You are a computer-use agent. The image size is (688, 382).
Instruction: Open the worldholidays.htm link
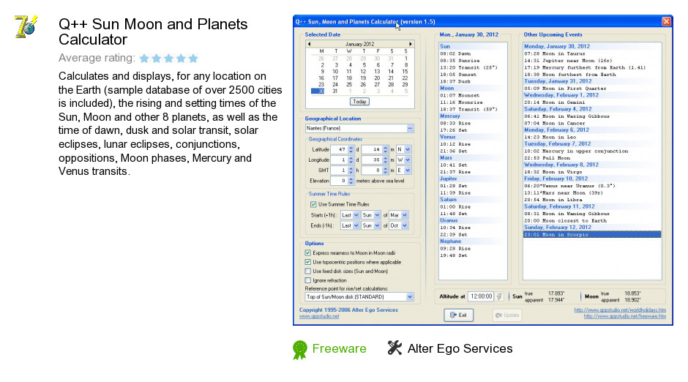620,310
